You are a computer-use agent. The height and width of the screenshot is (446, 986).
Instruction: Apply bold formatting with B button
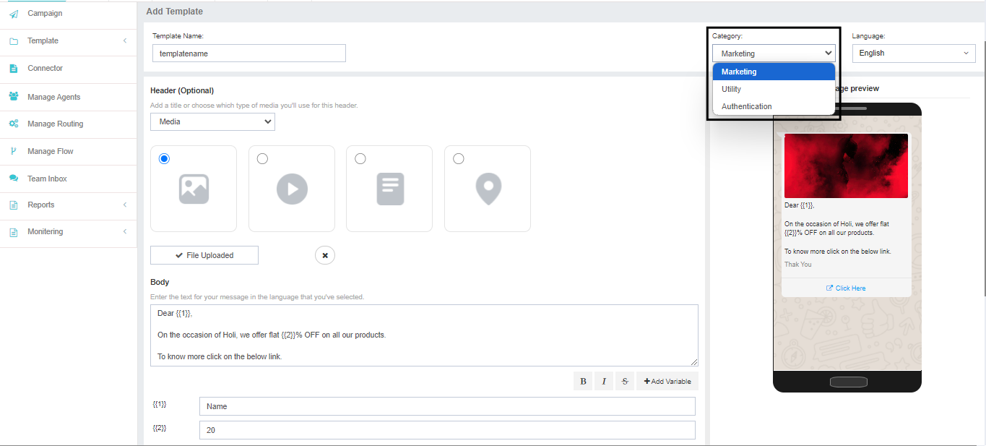(x=583, y=382)
